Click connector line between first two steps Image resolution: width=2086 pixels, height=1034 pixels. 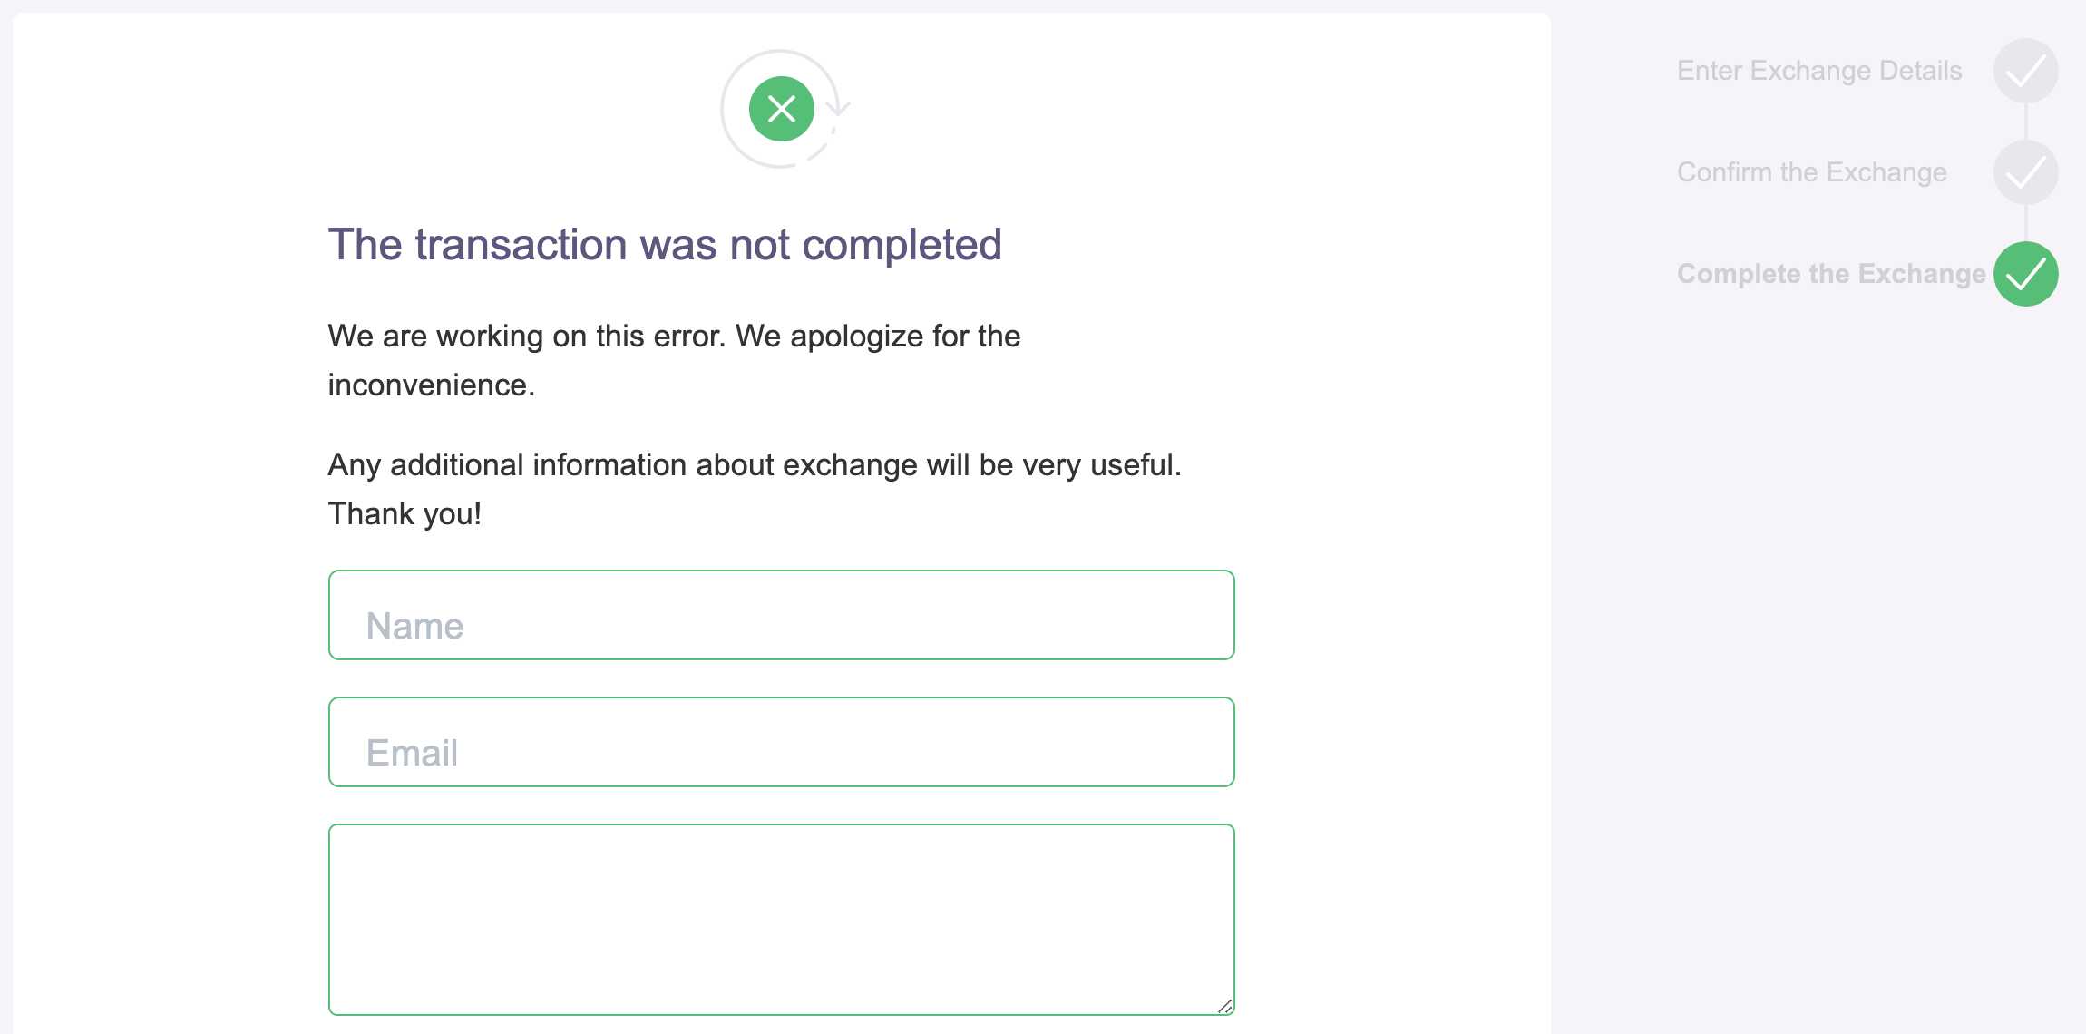pos(2025,122)
